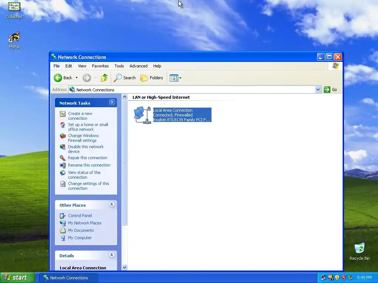This screenshot has width=378, height=283.
Task: Click the home network setup icon
Action: [63, 125]
